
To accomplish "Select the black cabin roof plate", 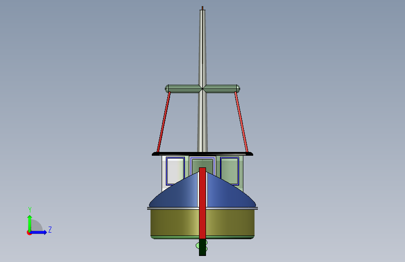I will point(203,154).
